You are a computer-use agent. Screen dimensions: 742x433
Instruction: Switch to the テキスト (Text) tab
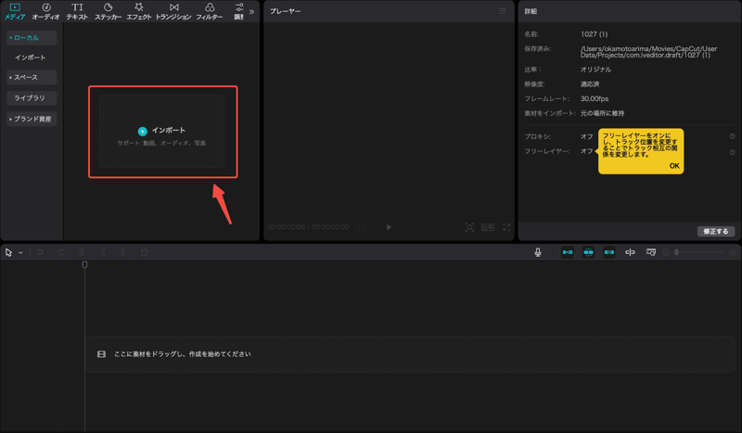[77, 11]
